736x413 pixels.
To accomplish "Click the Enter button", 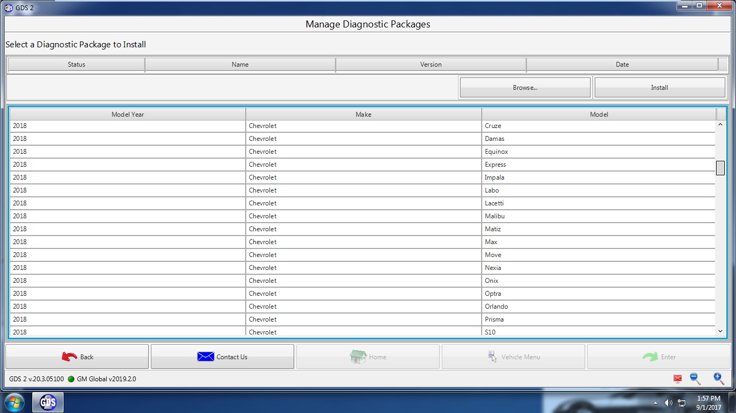I will (659, 357).
